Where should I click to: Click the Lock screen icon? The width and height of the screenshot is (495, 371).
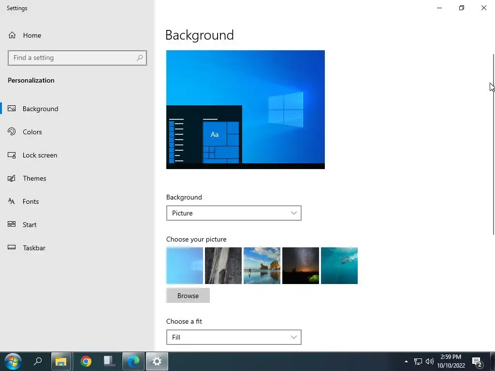[x=12, y=155]
